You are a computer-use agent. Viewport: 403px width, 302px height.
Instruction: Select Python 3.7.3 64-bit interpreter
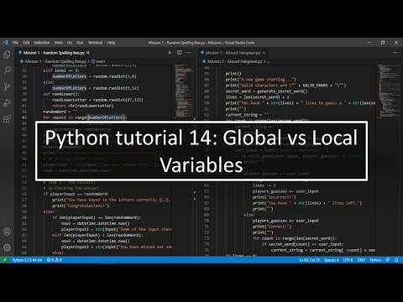tap(27, 260)
